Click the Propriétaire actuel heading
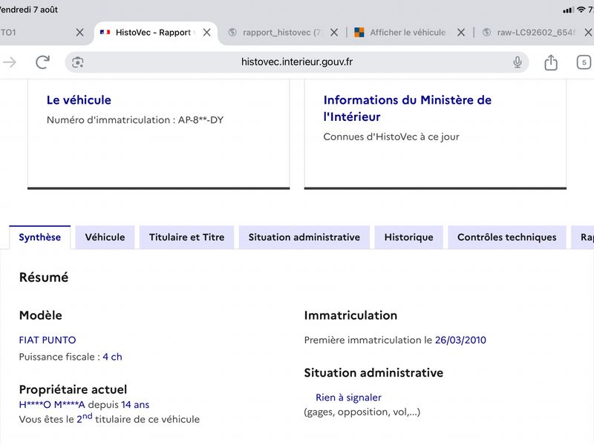Image resolution: width=594 pixels, height=445 pixels. 73,389
